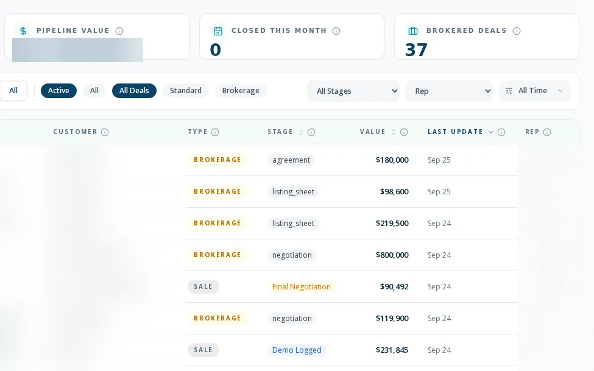Click the Type column info icon
Viewport: 594px width, 371px height.
tap(215, 132)
